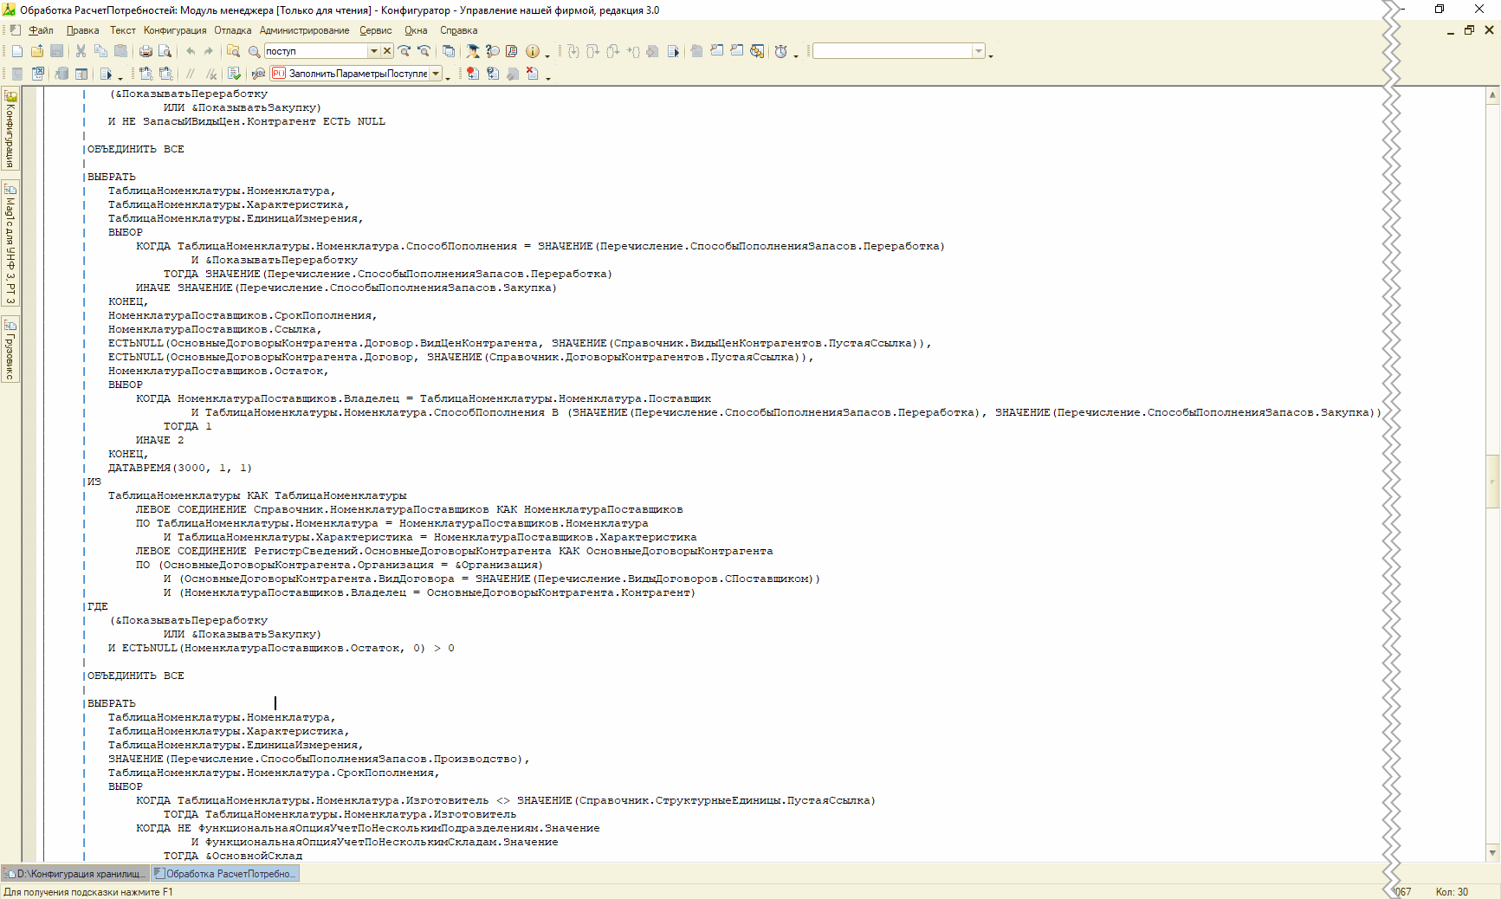Open the Конфигурация menu
The image size is (1501, 899).
point(175,30)
